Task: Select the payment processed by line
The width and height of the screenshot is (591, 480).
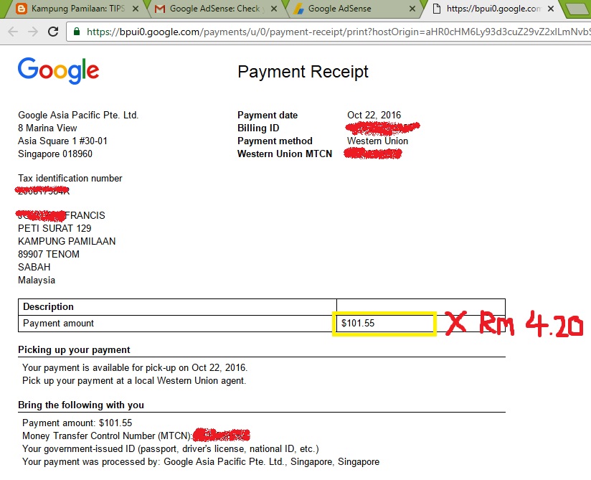Action: pos(201,461)
